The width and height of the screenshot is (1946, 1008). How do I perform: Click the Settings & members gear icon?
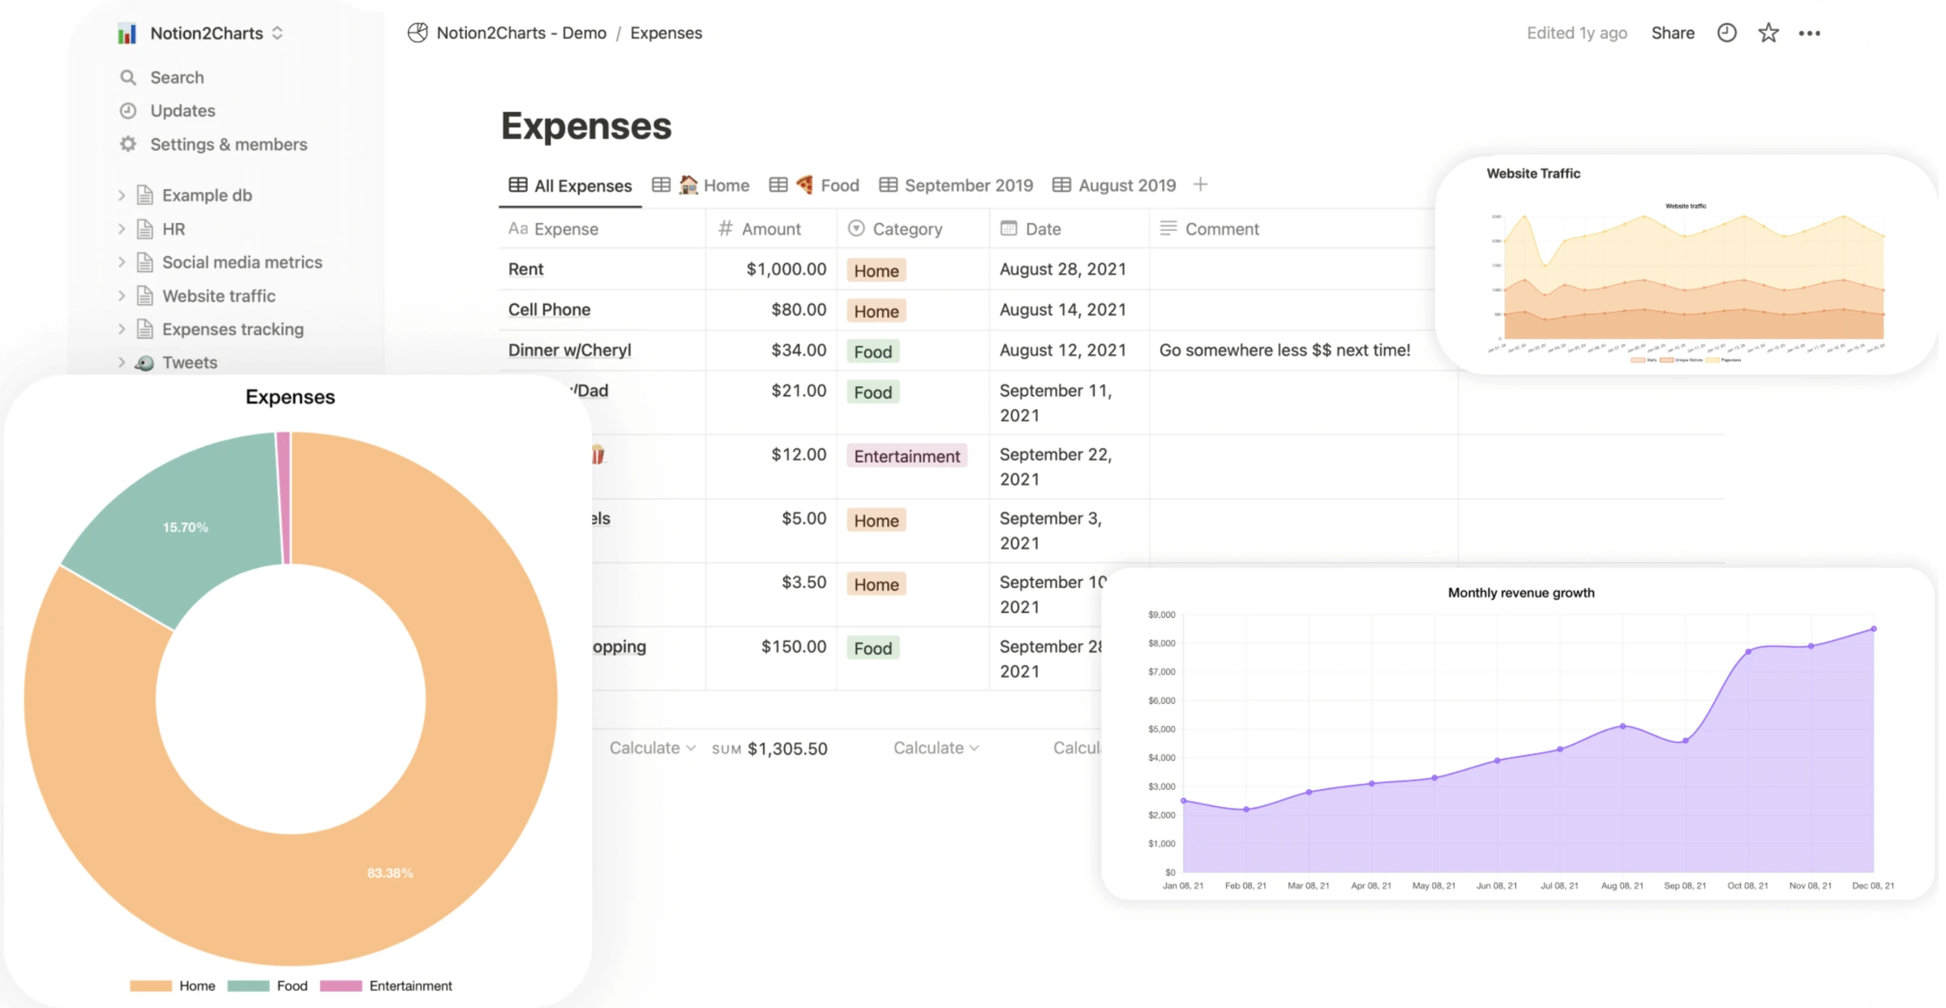pyautogui.click(x=128, y=144)
